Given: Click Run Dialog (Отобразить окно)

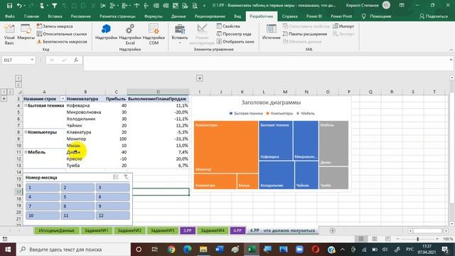Looking at the screenshot, I should click(235, 41).
